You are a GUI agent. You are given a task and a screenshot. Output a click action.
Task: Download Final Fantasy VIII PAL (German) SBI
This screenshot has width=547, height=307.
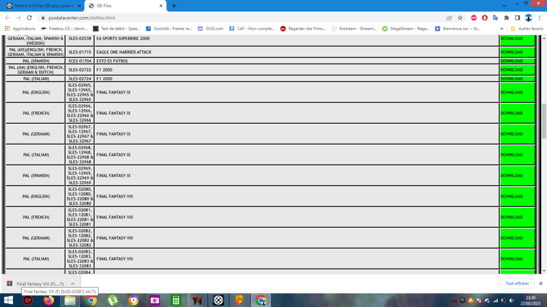point(517,238)
